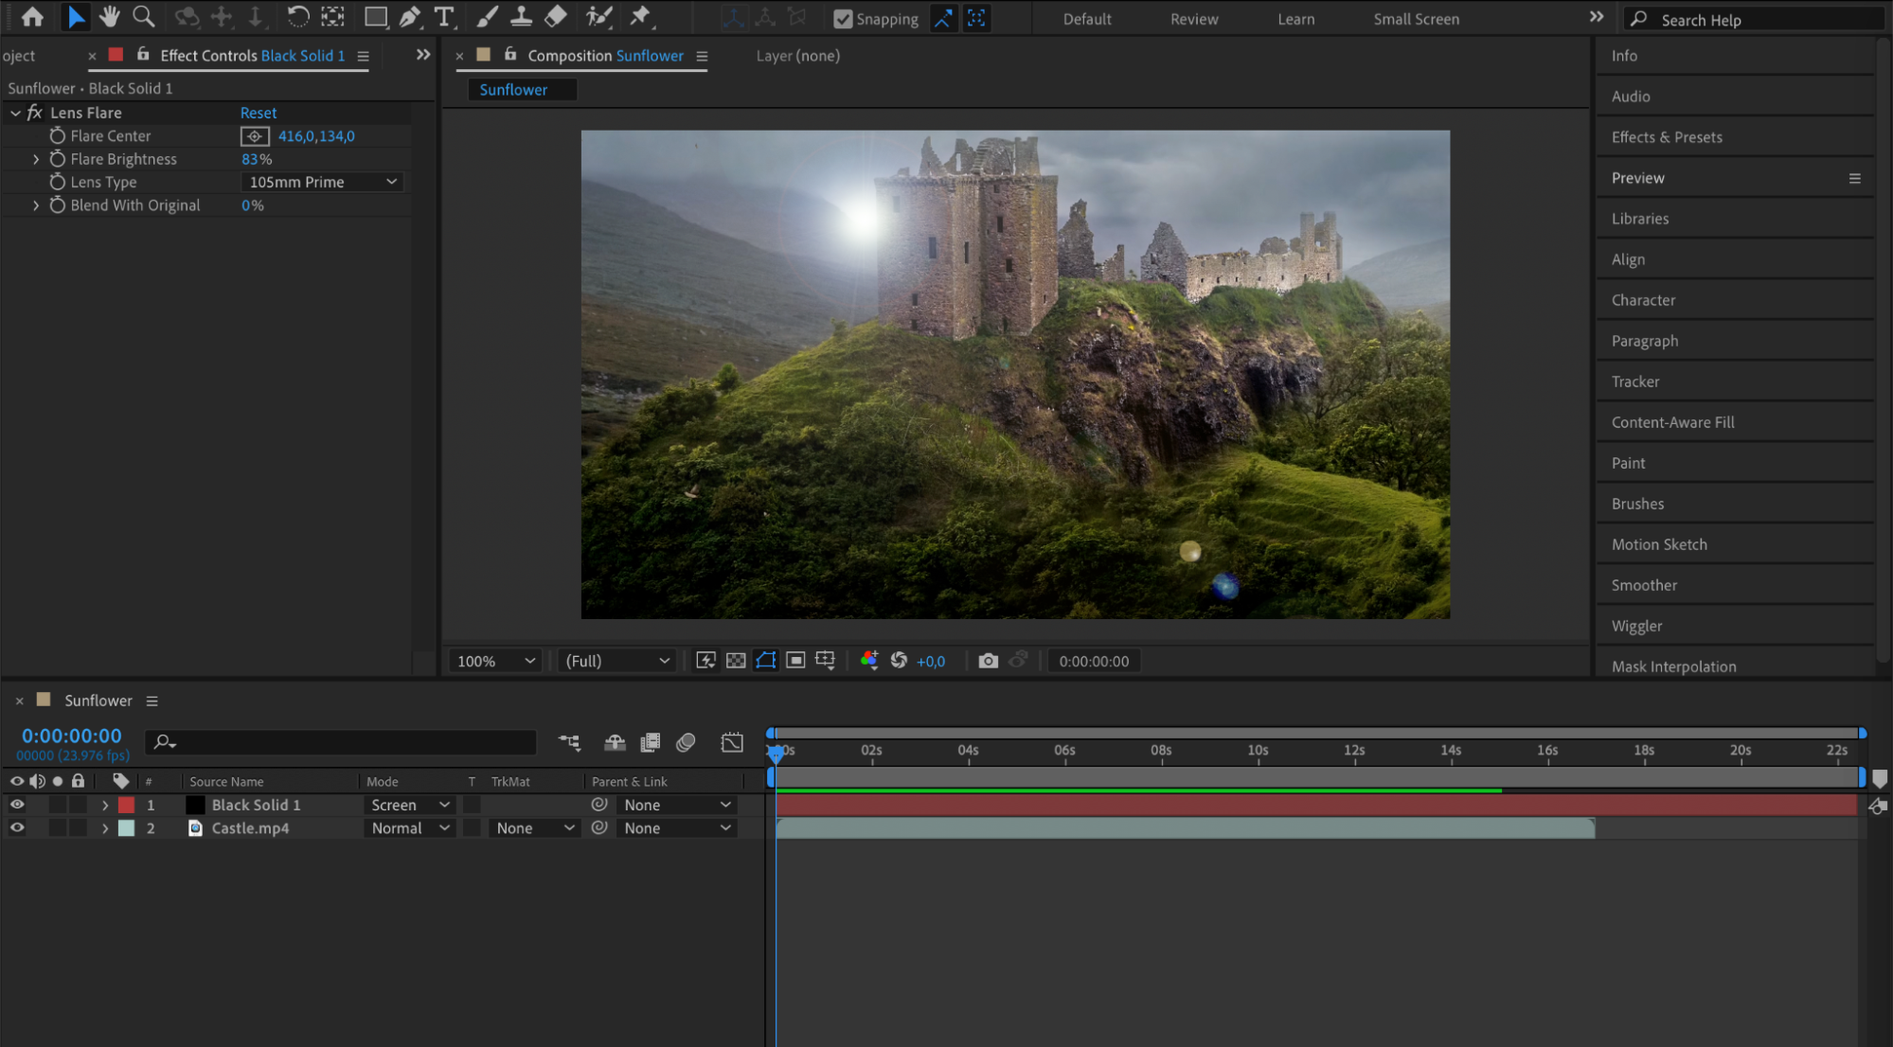Reset the Lens Flare effect

(258, 113)
